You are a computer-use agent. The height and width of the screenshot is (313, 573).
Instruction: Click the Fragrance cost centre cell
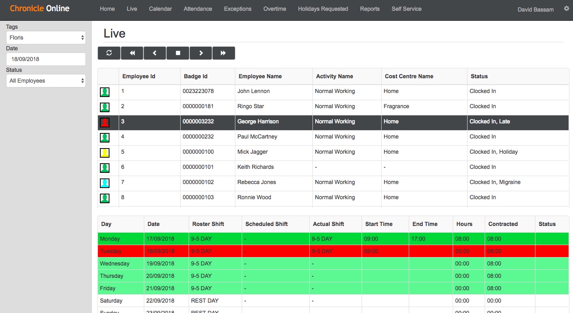click(424, 107)
